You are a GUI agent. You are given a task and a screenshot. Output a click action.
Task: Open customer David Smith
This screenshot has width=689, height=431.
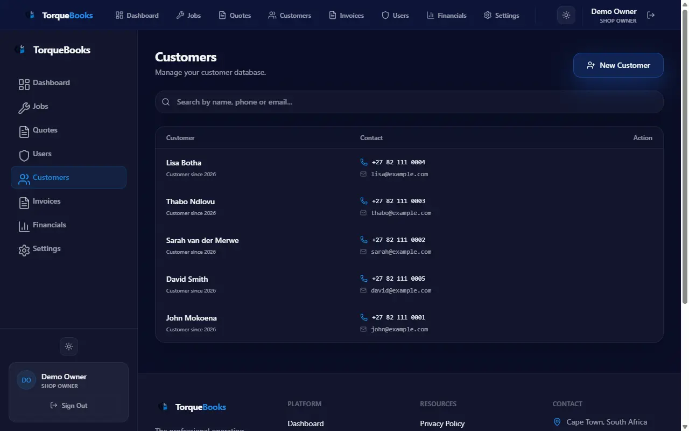tap(187, 279)
